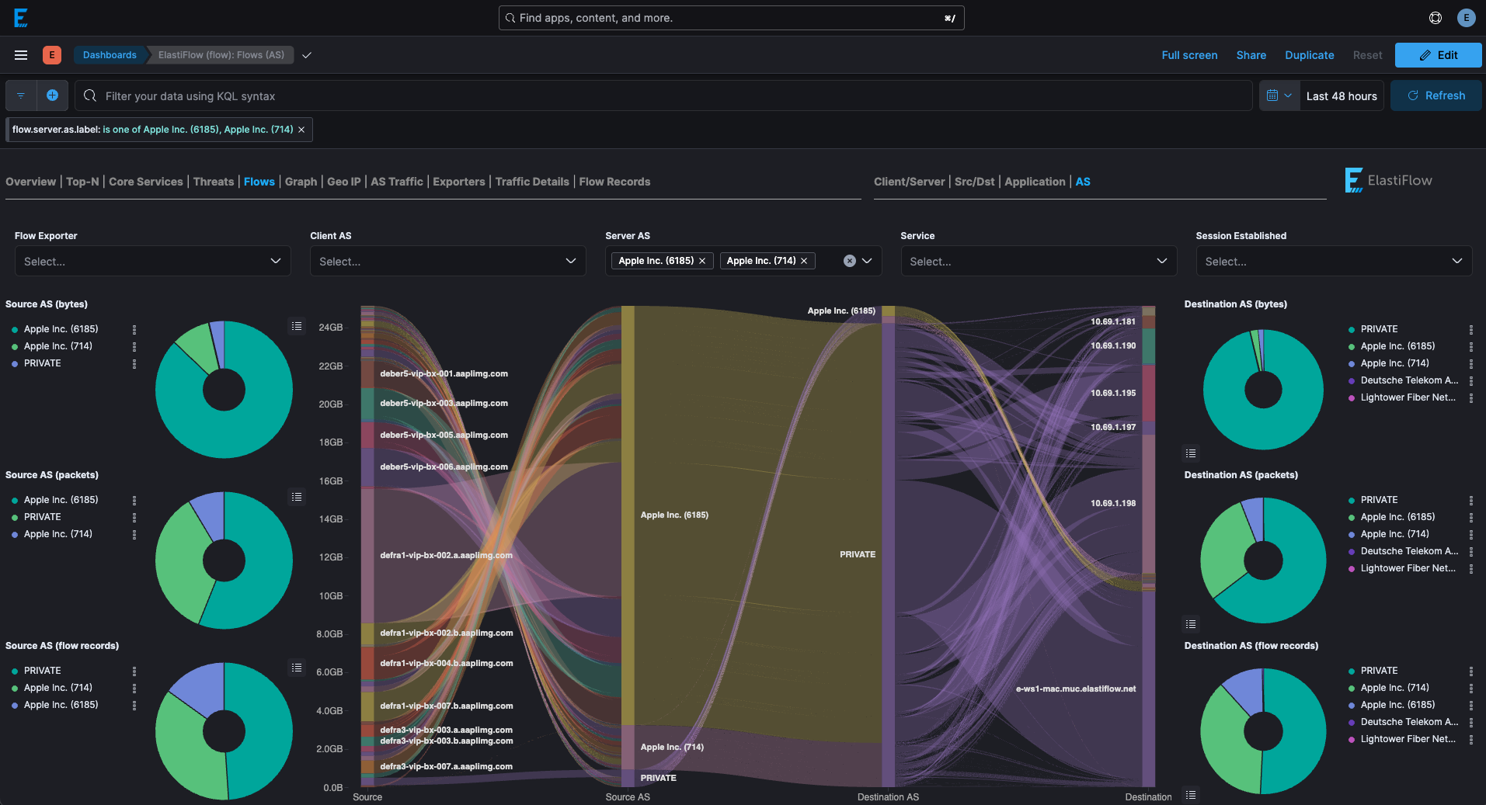Open the Client AS dropdown

pyautogui.click(x=447, y=261)
